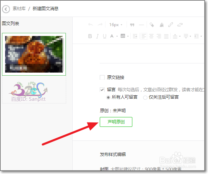Toggle italic formatting
This screenshot has width=208, height=174.
pyautogui.click(x=97, y=36)
